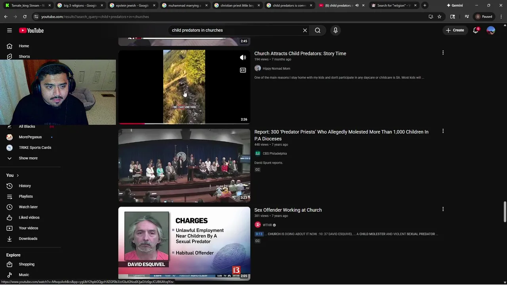Screen dimensions: 507x285
Task: Toggle closed captions on the preview video
Action: tap(243, 70)
